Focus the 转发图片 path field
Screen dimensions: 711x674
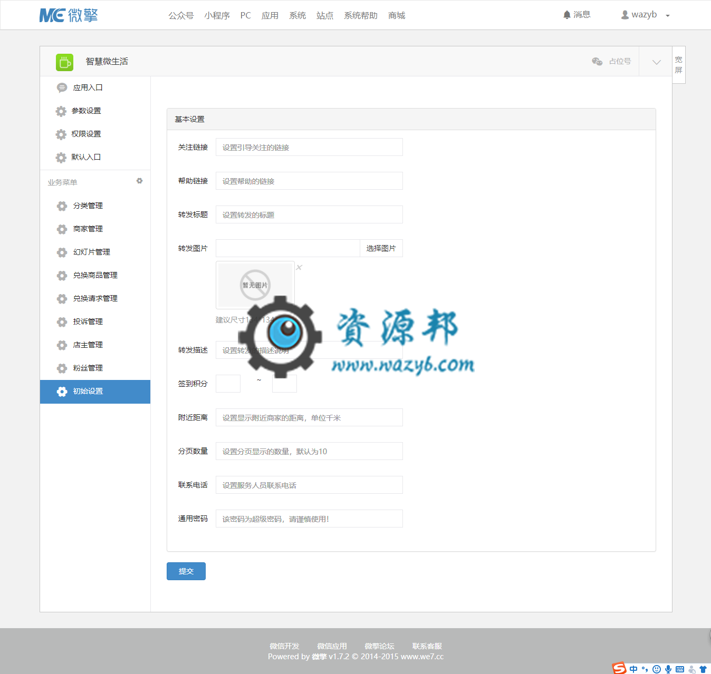[288, 248]
